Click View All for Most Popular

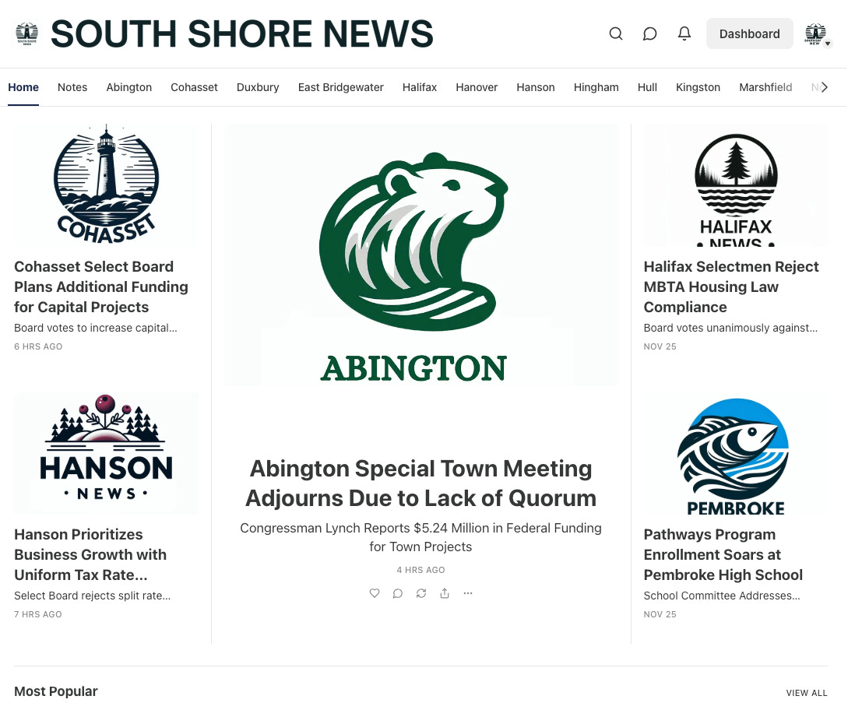tap(807, 693)
